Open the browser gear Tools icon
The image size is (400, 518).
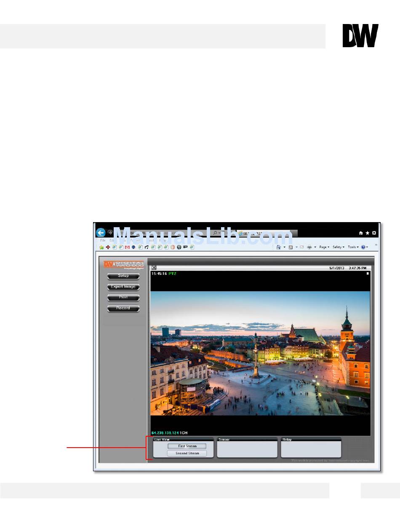[374, 233]
